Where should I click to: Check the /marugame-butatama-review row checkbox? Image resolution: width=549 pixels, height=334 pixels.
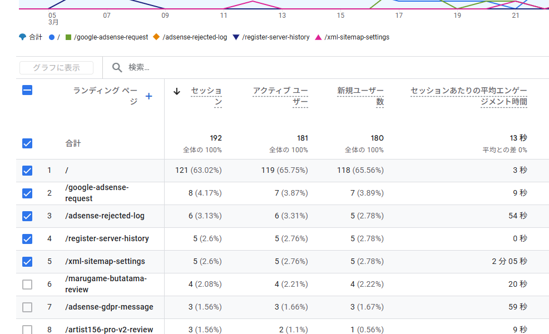[x=27, y=285]
